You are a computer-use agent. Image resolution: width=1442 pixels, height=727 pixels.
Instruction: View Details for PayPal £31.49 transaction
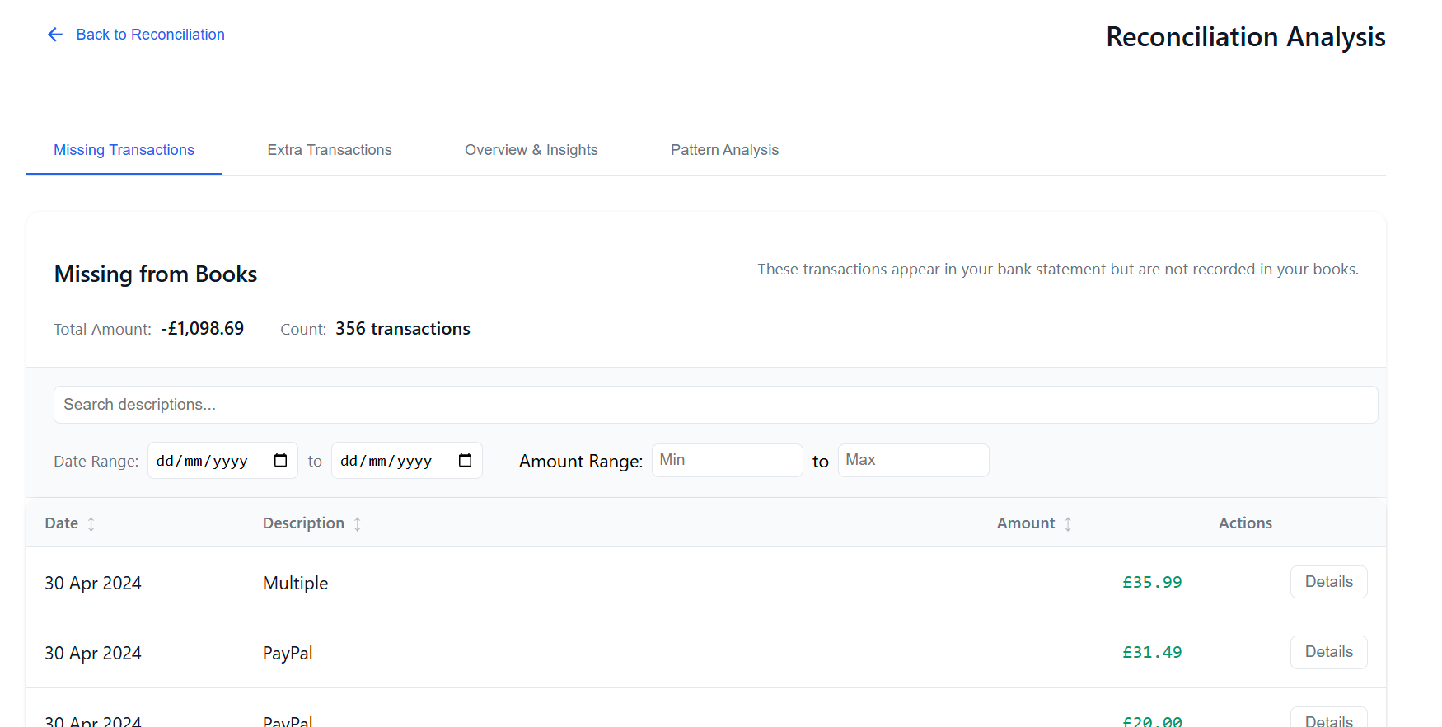[1328, 652]
